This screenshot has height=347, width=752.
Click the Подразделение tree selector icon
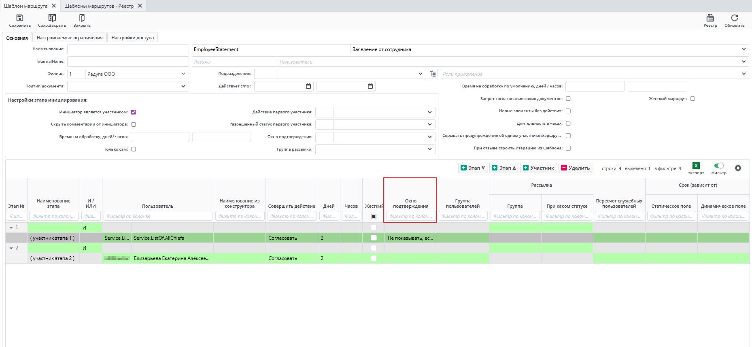pos(433,74)
